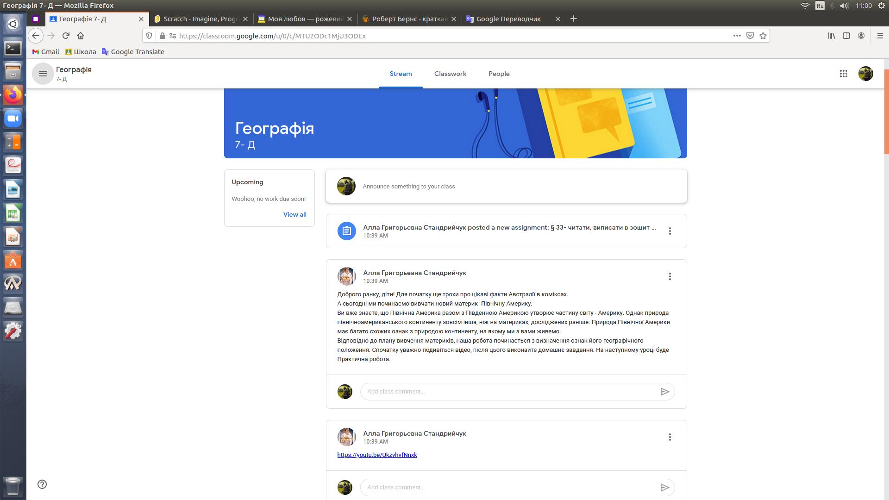Toggle the Firefox sidebar view

[x=846, y=36]
